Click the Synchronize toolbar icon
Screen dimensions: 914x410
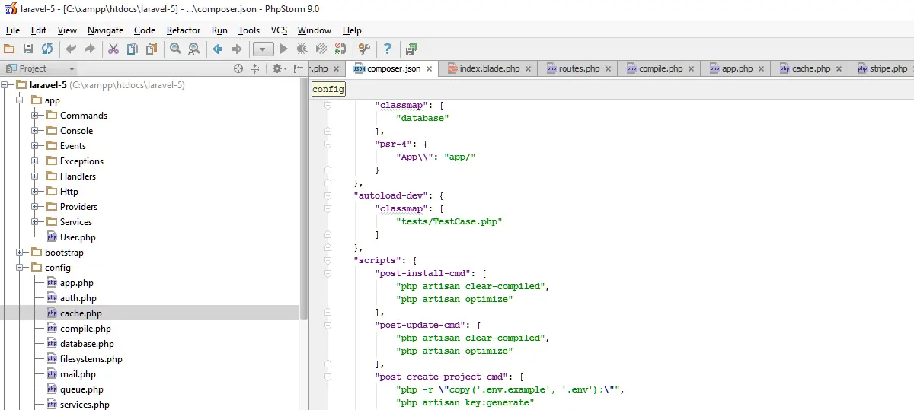47,49
